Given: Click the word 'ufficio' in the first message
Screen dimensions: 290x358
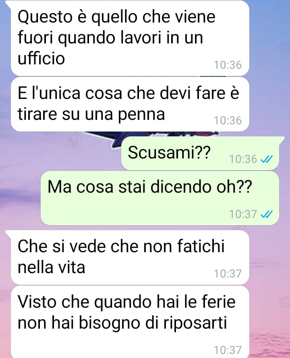Looking at the screenshot, I should [41, 58].
